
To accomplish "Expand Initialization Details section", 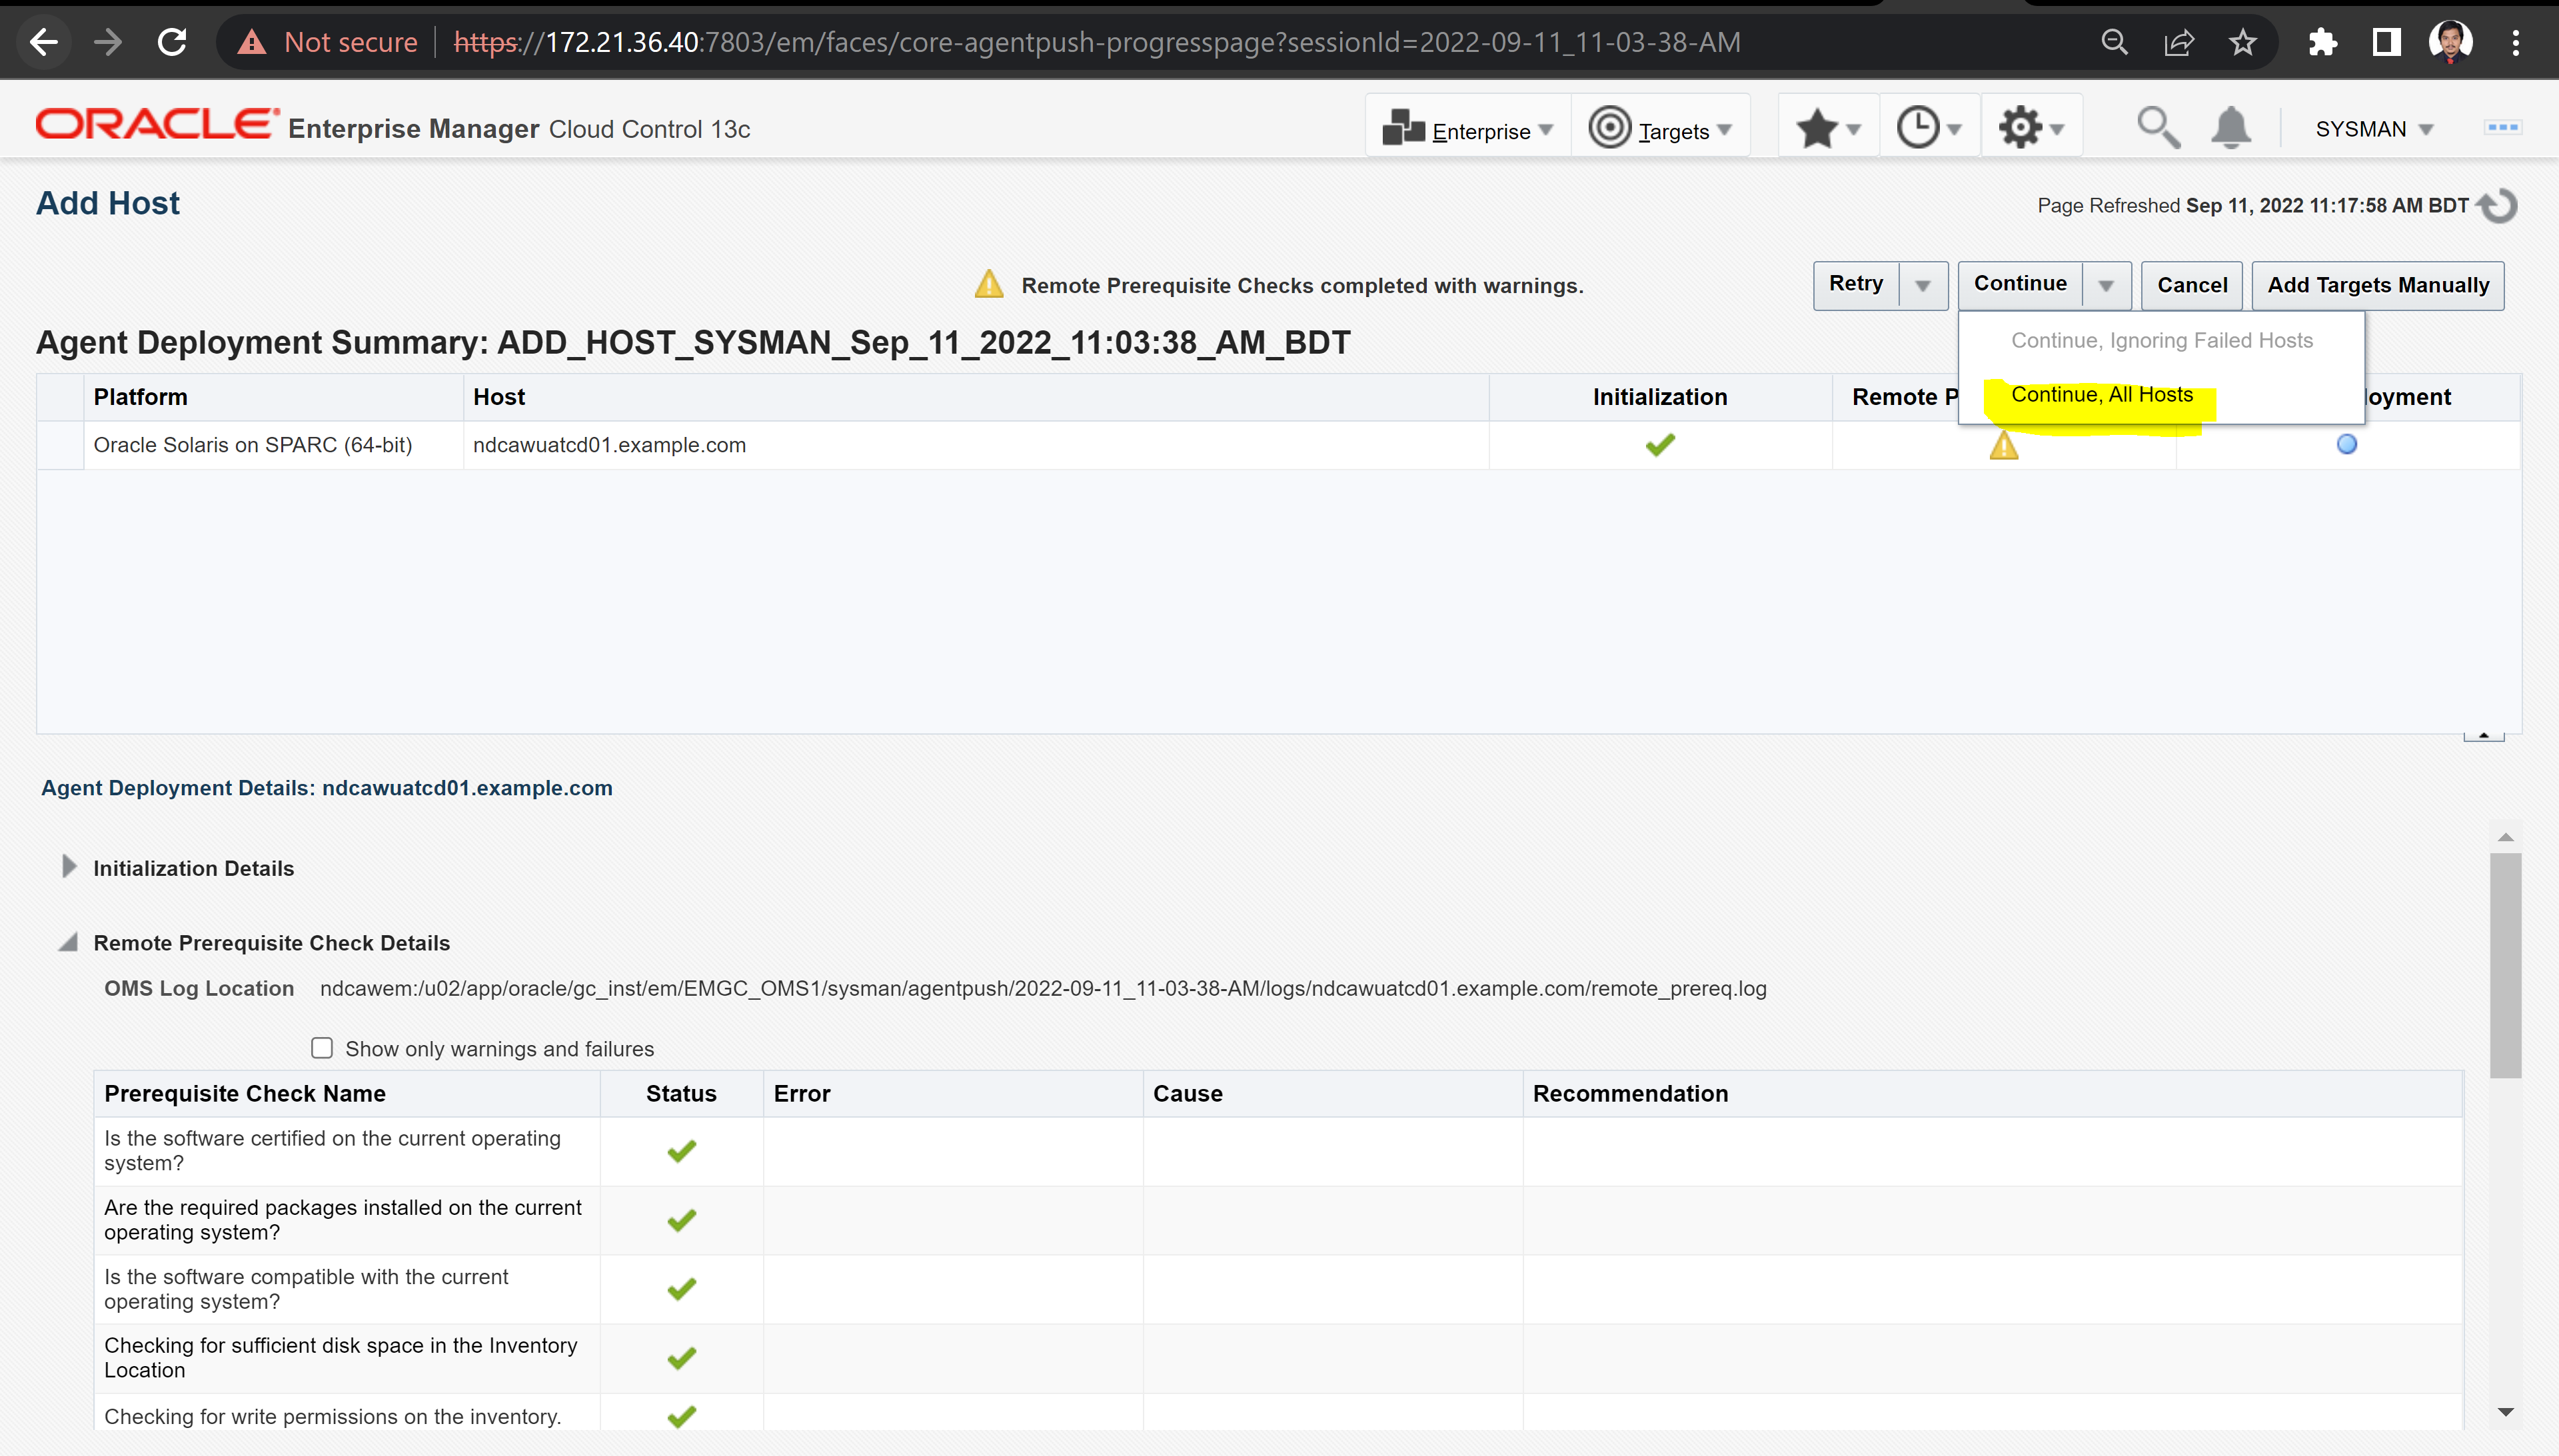I will [x=69, y=867].
